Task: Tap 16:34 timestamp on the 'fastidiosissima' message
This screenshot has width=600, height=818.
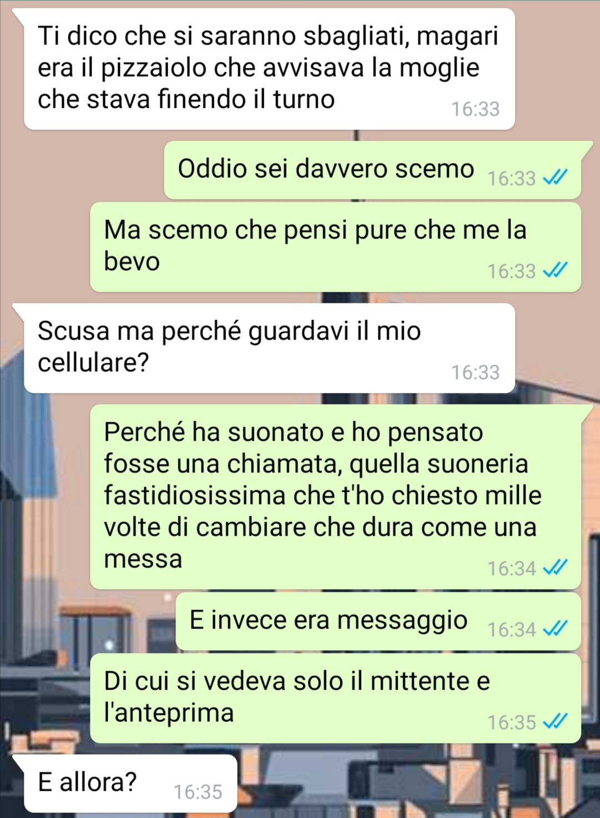Action: coord(512,568)
